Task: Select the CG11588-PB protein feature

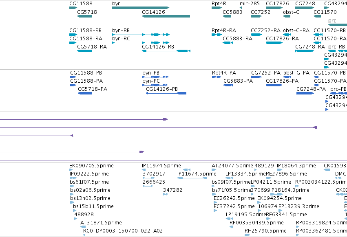Action: [73, 77]
